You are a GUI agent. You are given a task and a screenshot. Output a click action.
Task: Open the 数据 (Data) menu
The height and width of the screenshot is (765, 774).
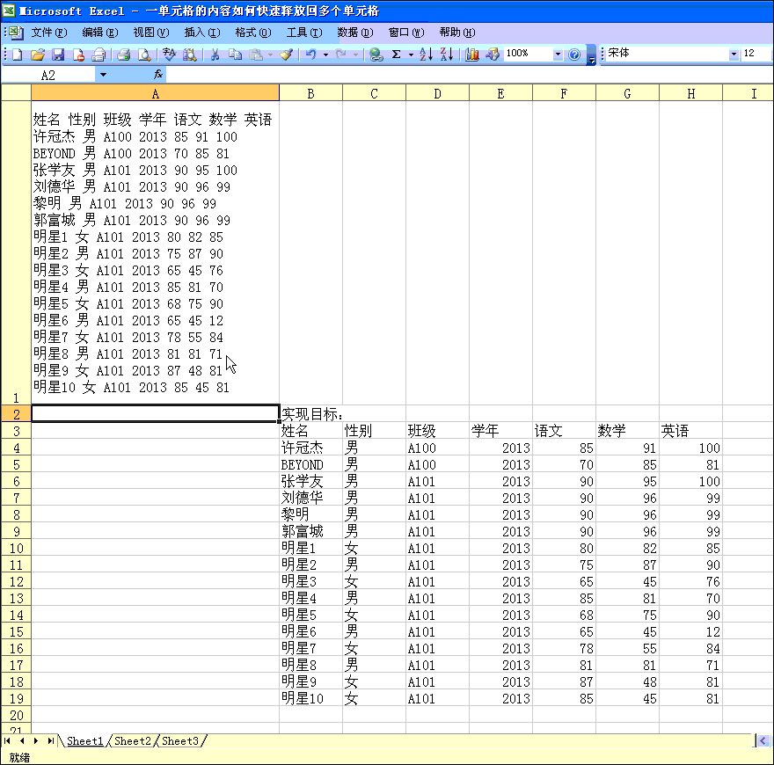click(x=354, y=33)
